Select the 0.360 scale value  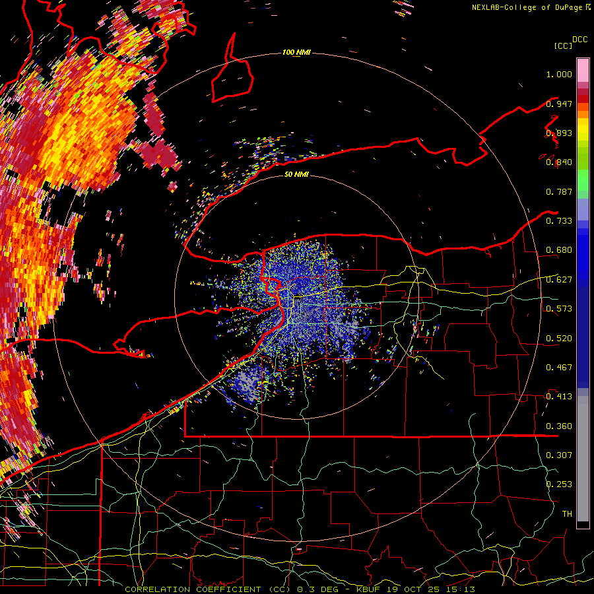pos(559,426)
